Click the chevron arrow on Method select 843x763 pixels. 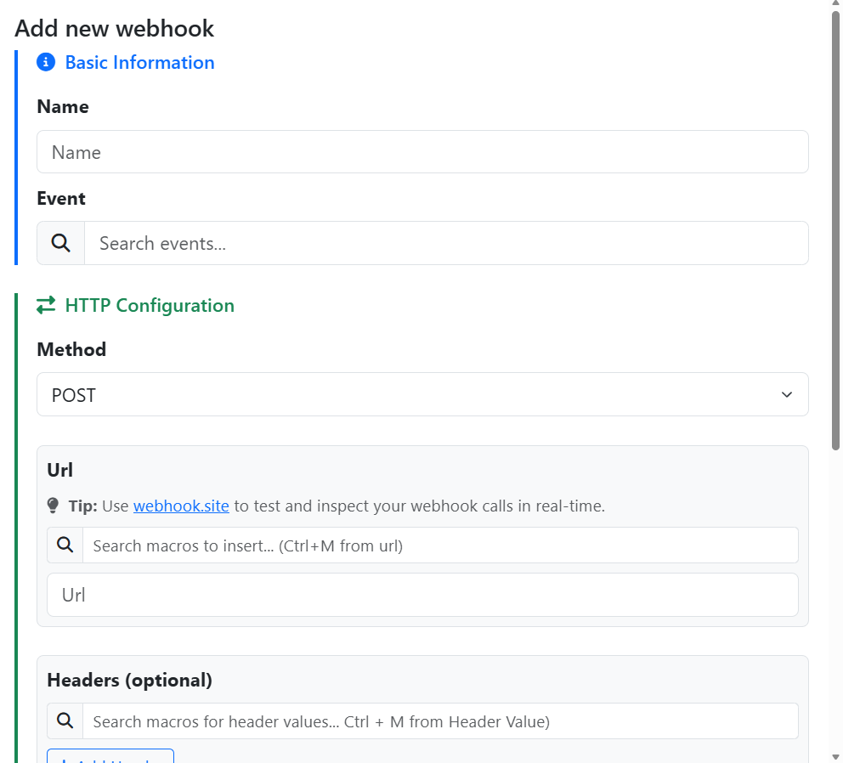(786, 395)
